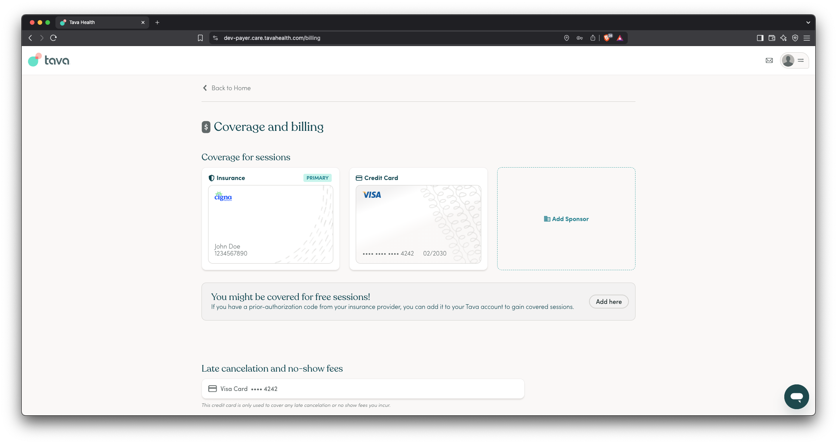Toggle the browser sidebar

(760, 38)
